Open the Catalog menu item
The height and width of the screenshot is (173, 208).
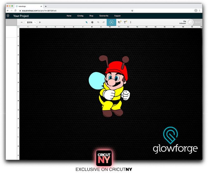(x=80, y=16)
